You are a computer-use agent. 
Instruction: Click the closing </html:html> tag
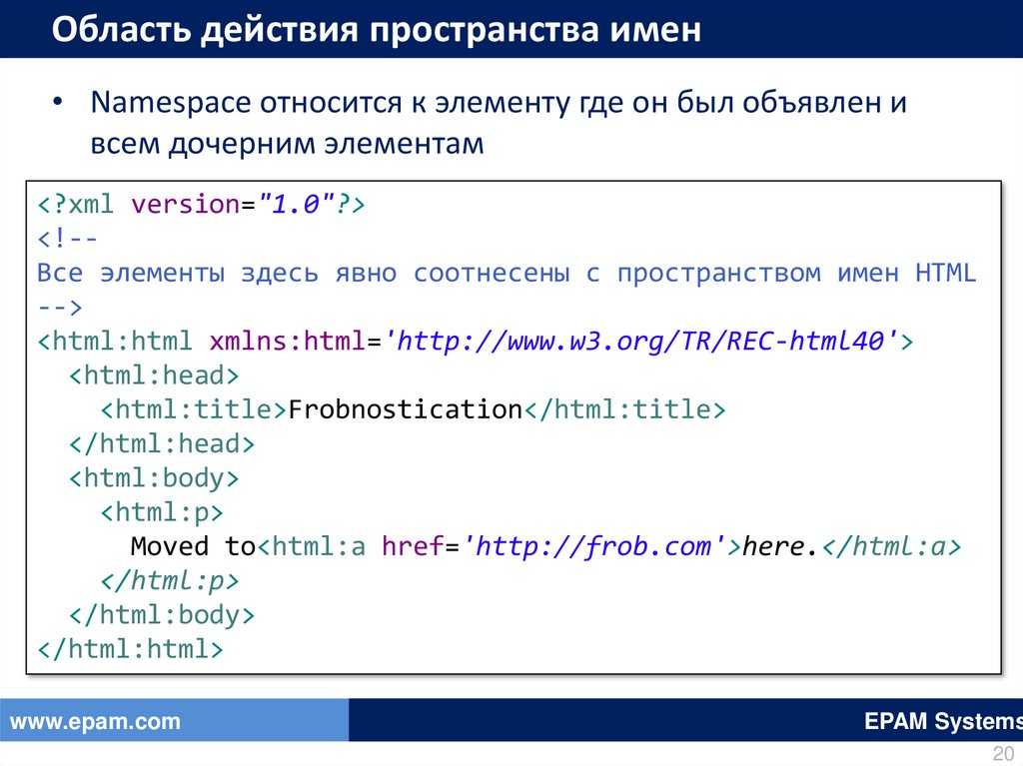pyautogui.click(x=131, y=648)
